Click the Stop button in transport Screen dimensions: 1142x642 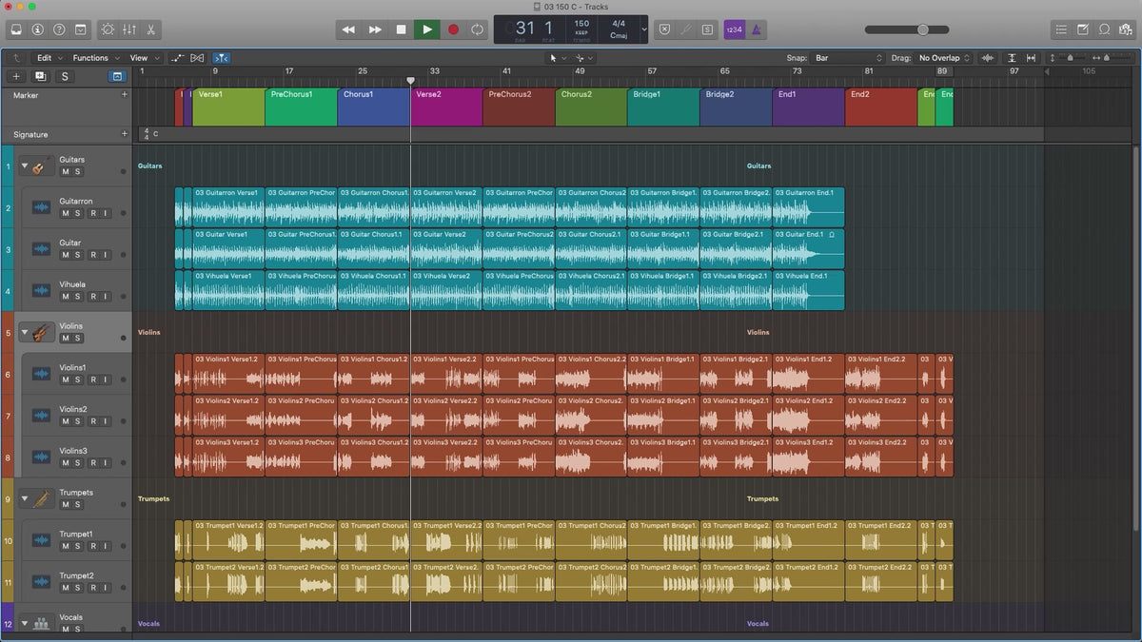(401, 29)
